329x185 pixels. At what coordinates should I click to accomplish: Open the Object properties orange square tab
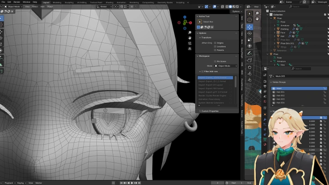click(265, 114)
